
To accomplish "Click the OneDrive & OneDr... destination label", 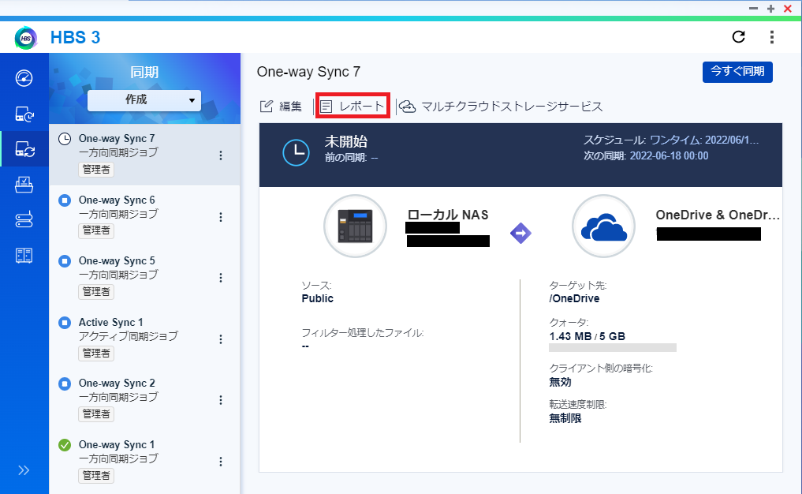I will [718, 215].
